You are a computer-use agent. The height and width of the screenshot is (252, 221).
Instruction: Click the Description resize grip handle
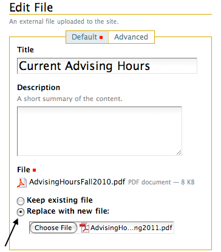point(178,153)
